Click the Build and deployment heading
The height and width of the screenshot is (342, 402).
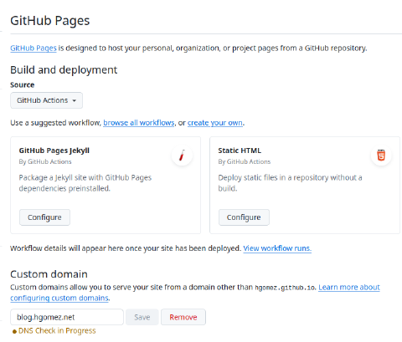tap(64, 70)
